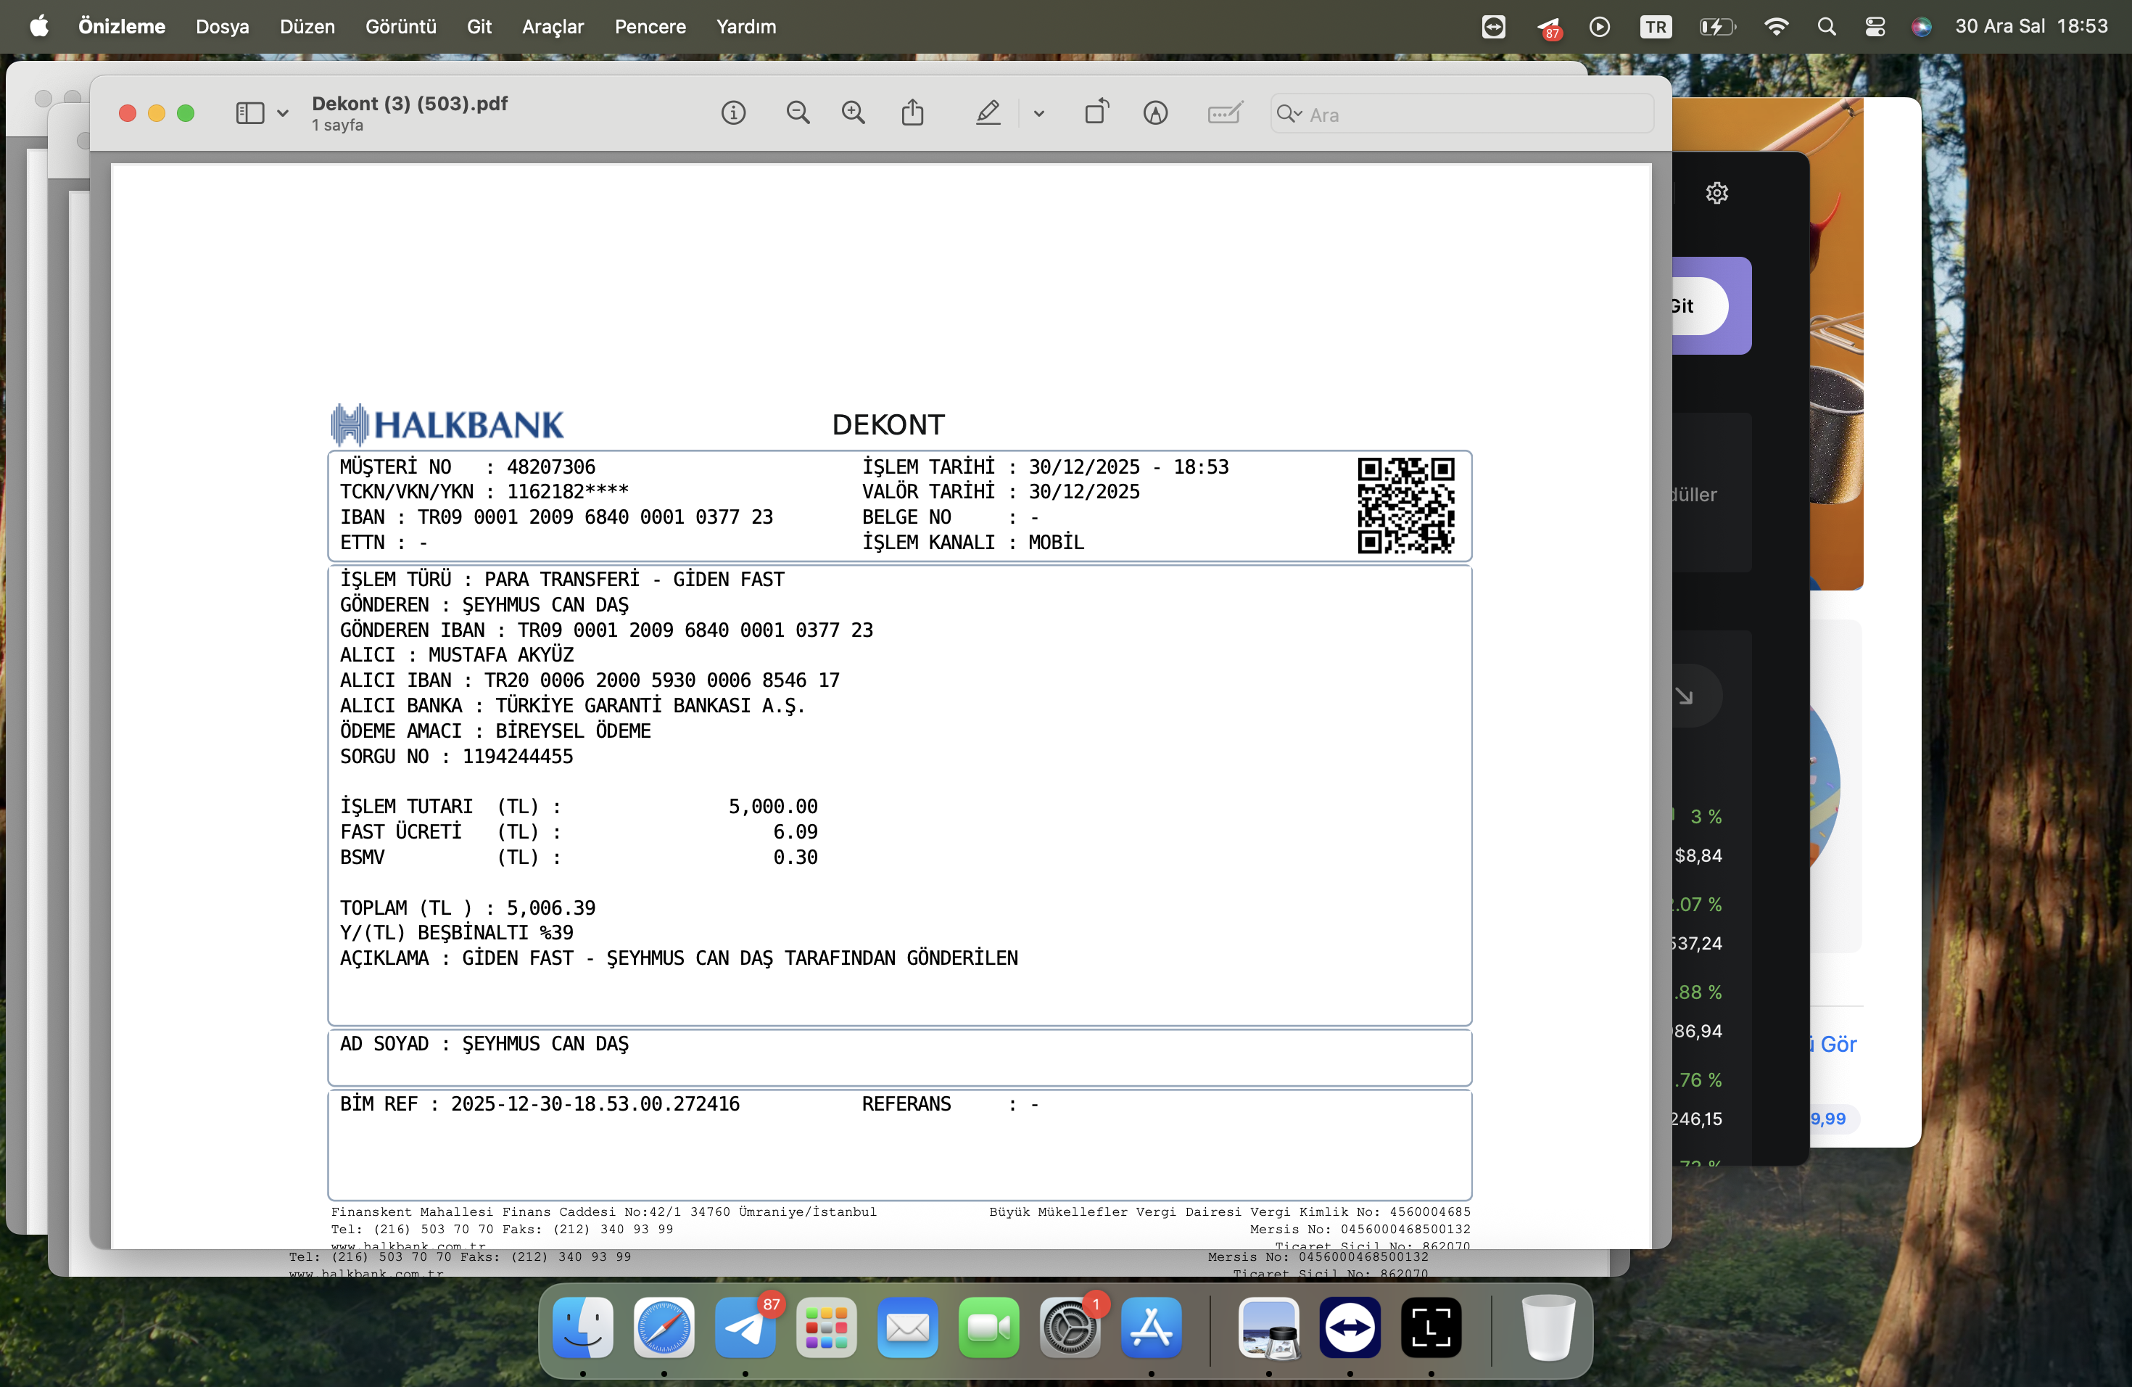Click the diagonal arrow button in dark window
2132x1387 pixels.
click(1685, 695)
